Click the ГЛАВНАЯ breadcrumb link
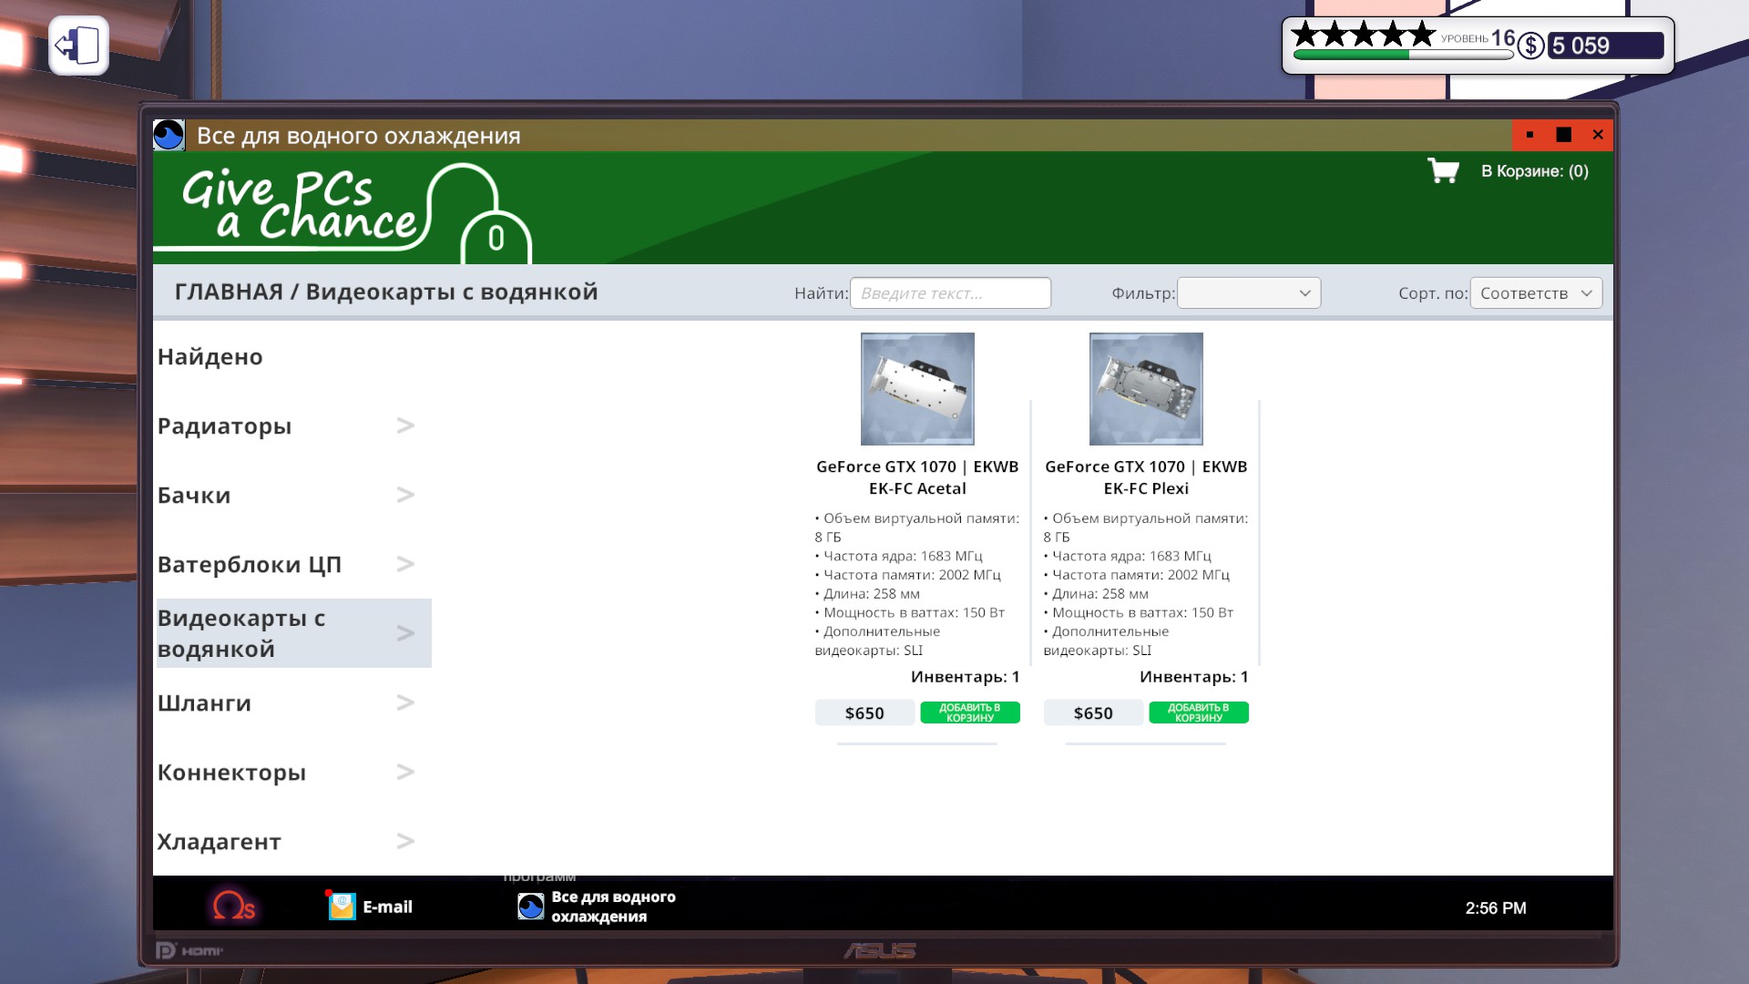Viewport: 1749px width, 984px height. pos(229,292)
